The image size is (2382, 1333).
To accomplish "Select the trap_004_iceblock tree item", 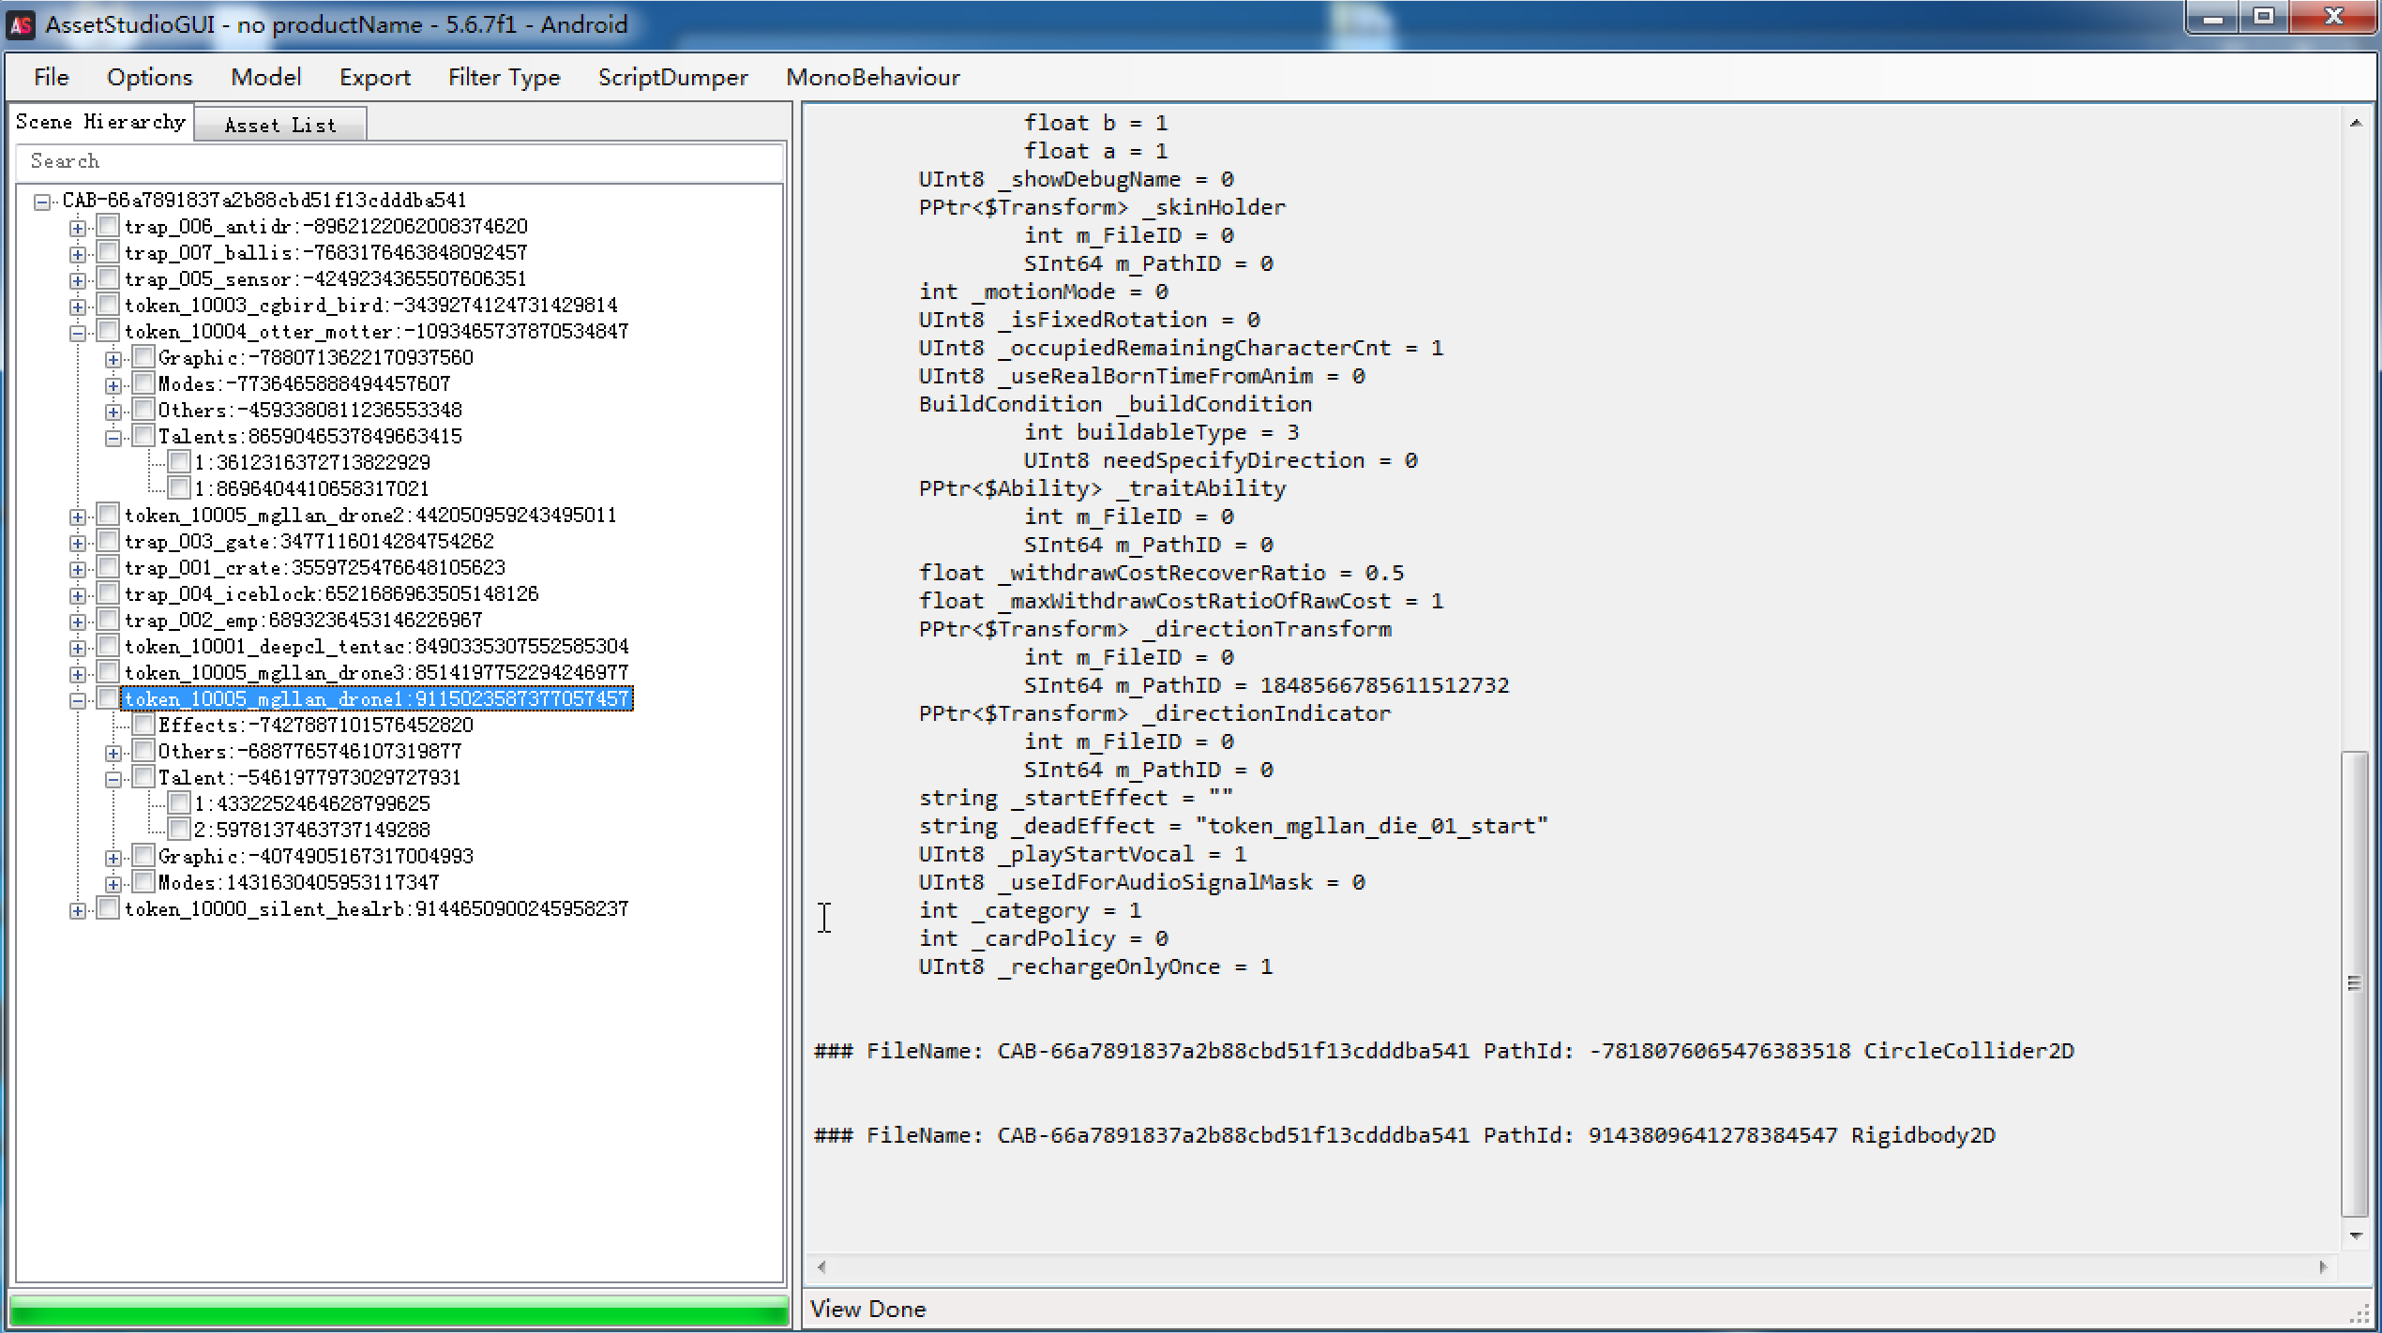I will 331,593.
